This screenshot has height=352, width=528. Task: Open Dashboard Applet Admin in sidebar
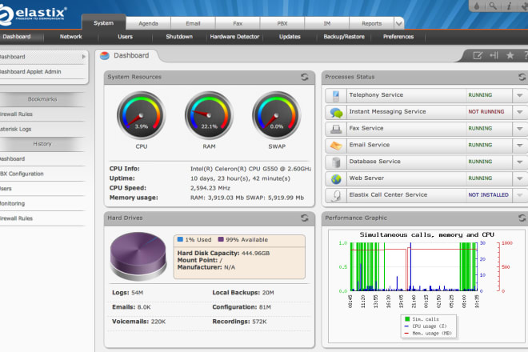(42, 72)
